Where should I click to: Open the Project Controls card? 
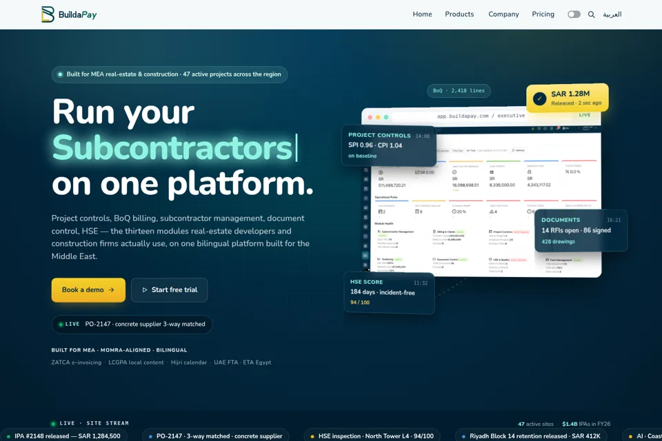[388, 145]
